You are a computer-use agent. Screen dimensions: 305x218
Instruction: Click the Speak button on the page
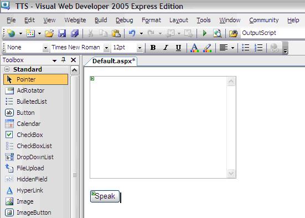(x=105, y=196)
